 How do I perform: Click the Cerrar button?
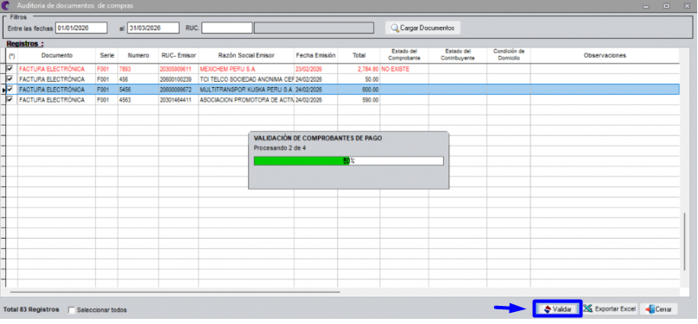[658, 308]
